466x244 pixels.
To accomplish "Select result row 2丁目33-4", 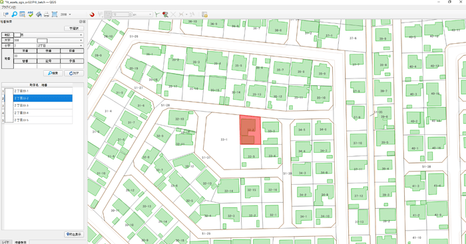I will click(43, 113).
